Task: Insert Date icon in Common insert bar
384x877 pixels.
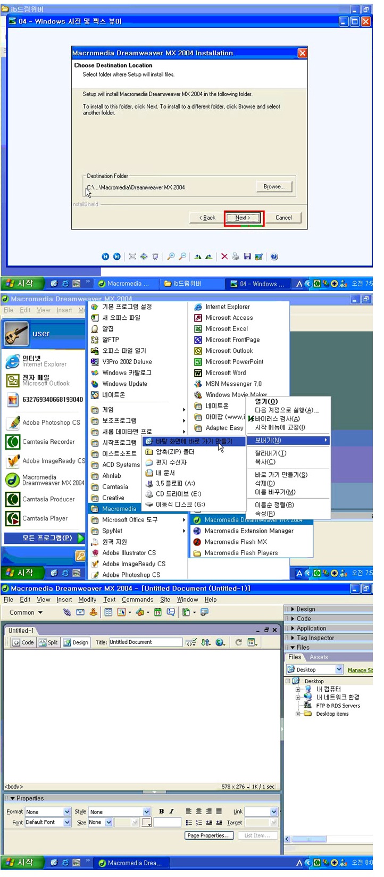Action: [x=158, y=612]
